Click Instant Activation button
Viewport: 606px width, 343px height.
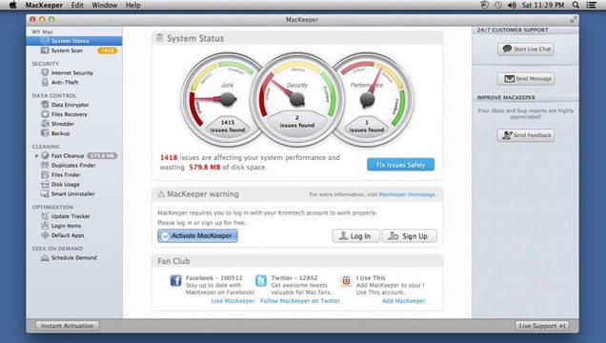tap(68, 326)
